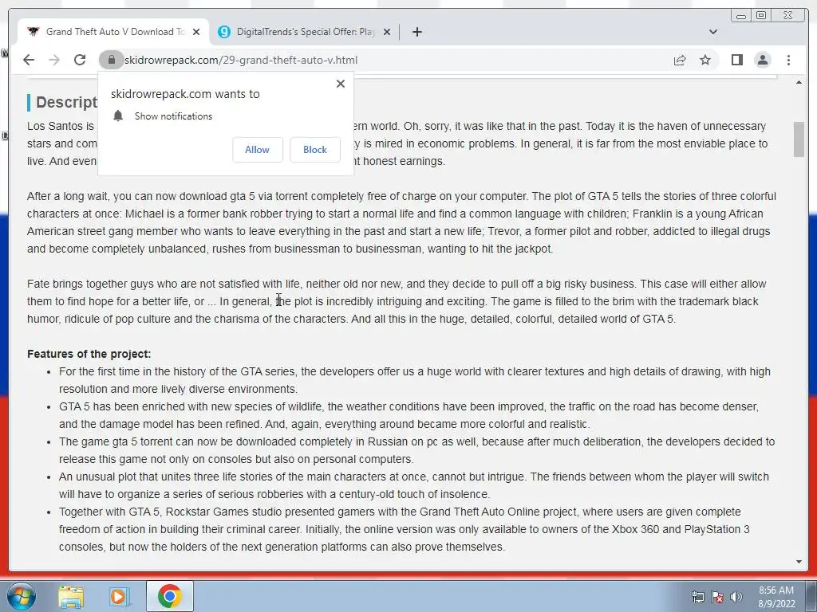817x612 pixels.
Task: Reload the page with the refresh icon
Action: [x=80, y=60]
